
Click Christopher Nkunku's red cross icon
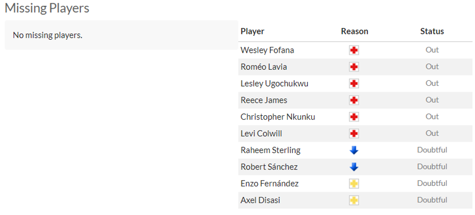tap(354, 117)
